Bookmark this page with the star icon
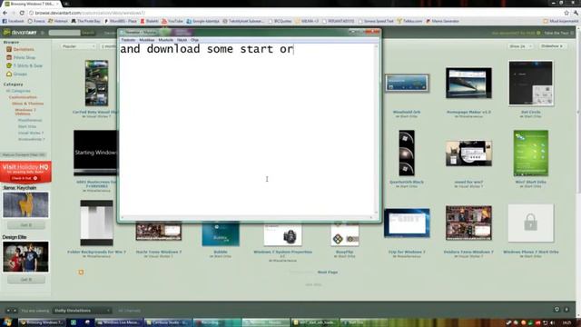 click(566, 13)
